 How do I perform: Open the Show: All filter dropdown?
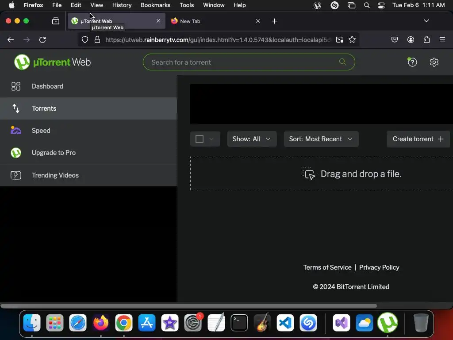252,139
